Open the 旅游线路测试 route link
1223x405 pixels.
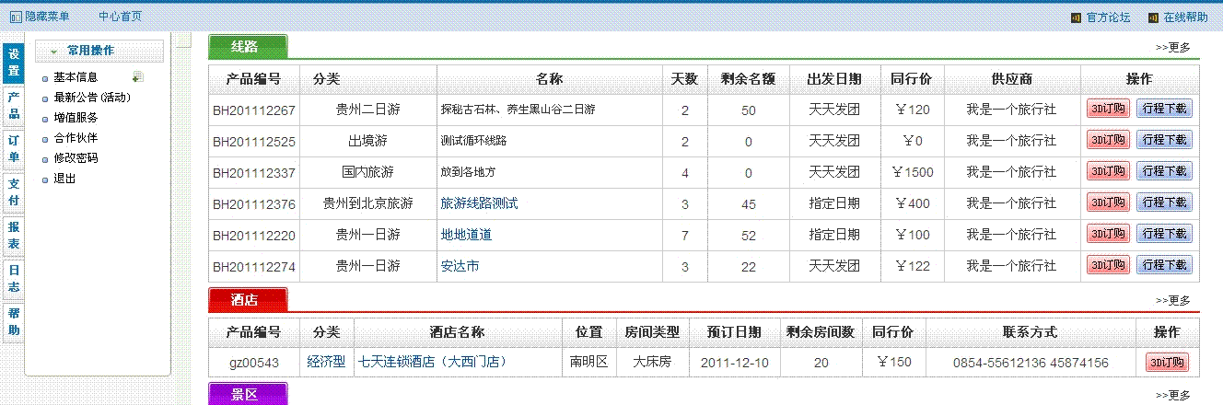click(479, 203)
